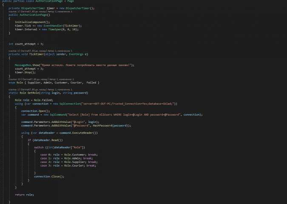
Task: Click the AddWithValue line with "@Login"
Action: (60, 122)
